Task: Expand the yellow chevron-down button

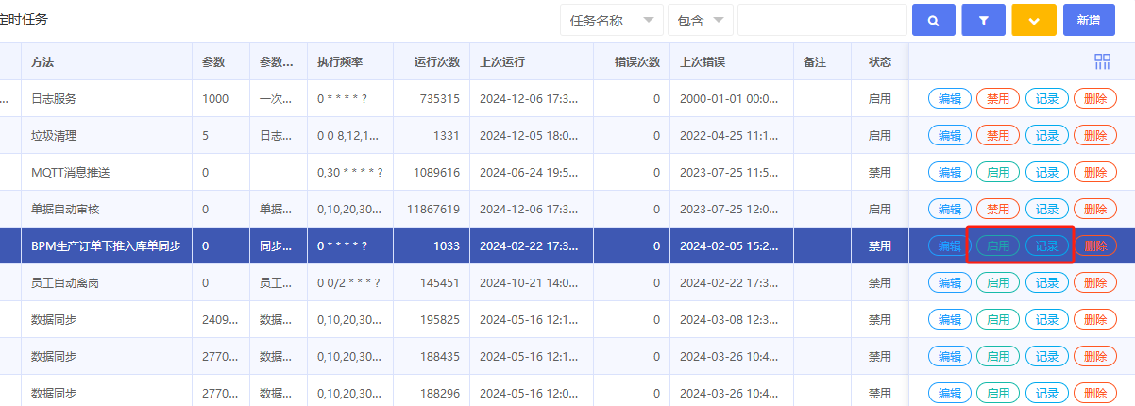Action: (x=1034, y=20)
